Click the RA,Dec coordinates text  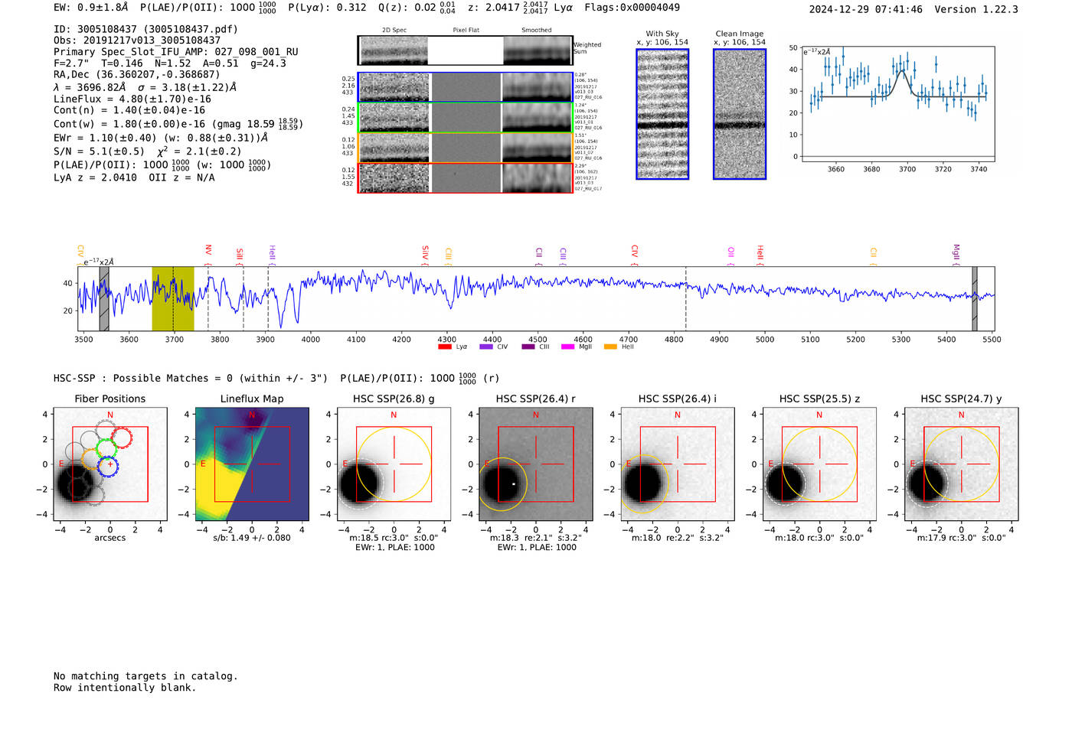click(x=137, y=74)
